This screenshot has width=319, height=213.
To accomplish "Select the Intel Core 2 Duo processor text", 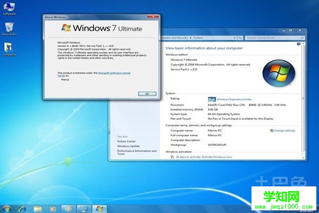I will (x=247, y=105).
